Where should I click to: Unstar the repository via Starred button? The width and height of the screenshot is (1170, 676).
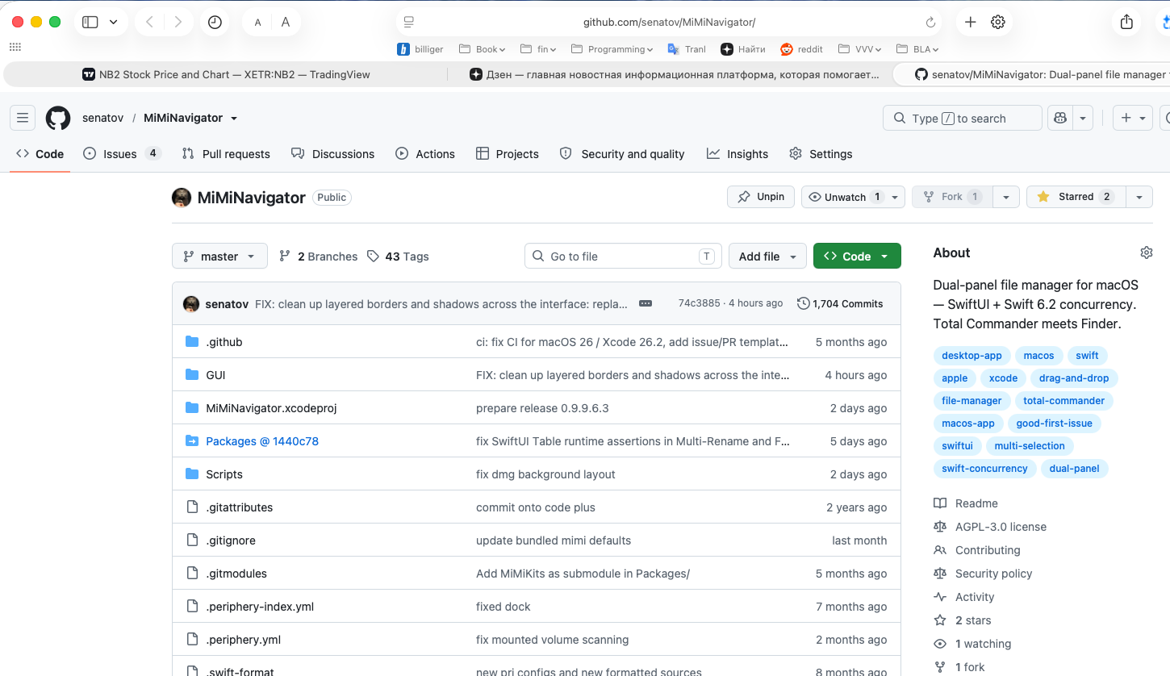(x=1075, y=197)
